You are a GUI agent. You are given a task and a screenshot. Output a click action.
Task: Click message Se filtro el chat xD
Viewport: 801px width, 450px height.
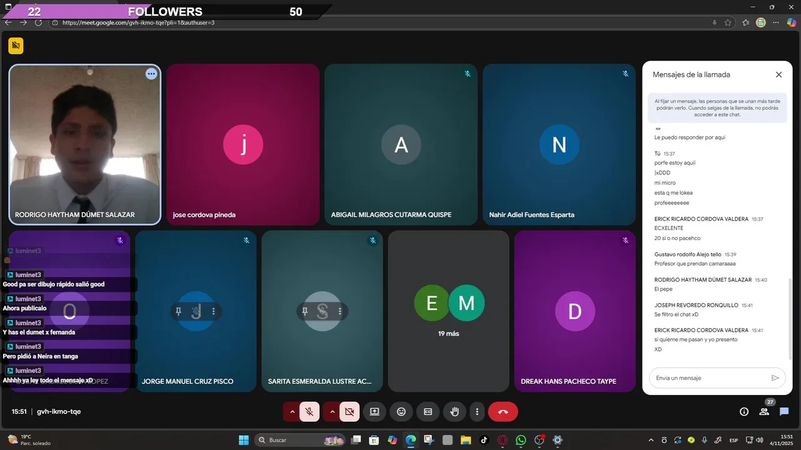pos(676,314)
